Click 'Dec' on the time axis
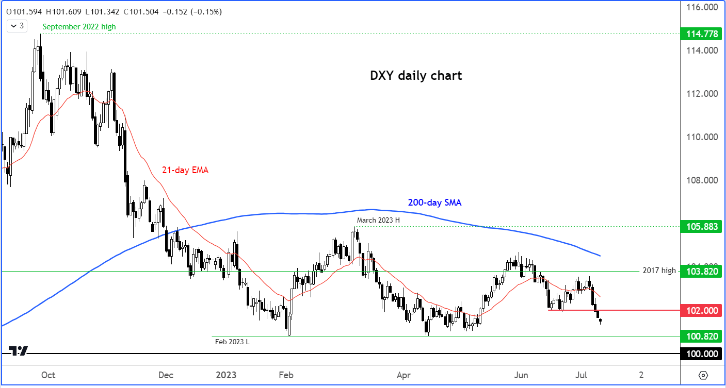 pyautogui.click(x=166, y=375)
